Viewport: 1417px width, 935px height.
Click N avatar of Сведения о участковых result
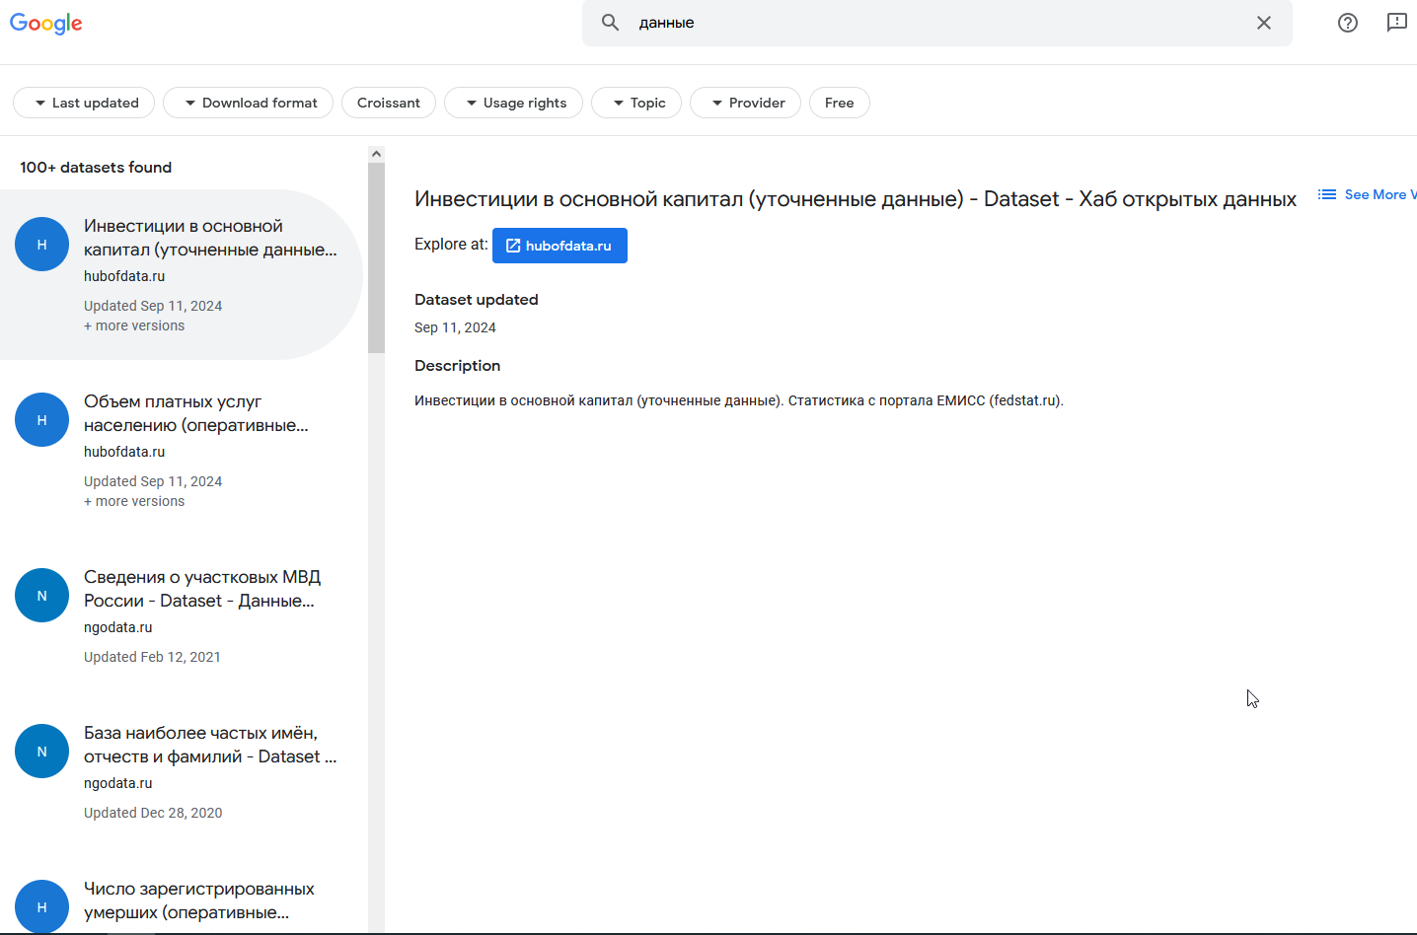click(x=41, y=596)
